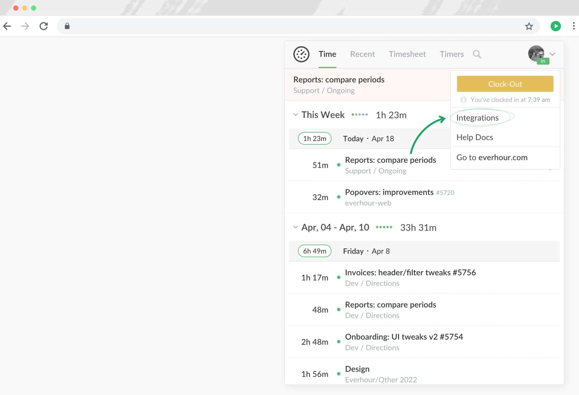
Task: Open the Recent tab
Action: click(362, 54)
